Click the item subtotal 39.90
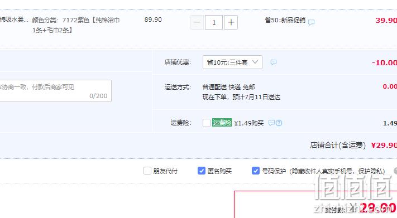Viewport: 397px width, 218px height. pos(386,20)
